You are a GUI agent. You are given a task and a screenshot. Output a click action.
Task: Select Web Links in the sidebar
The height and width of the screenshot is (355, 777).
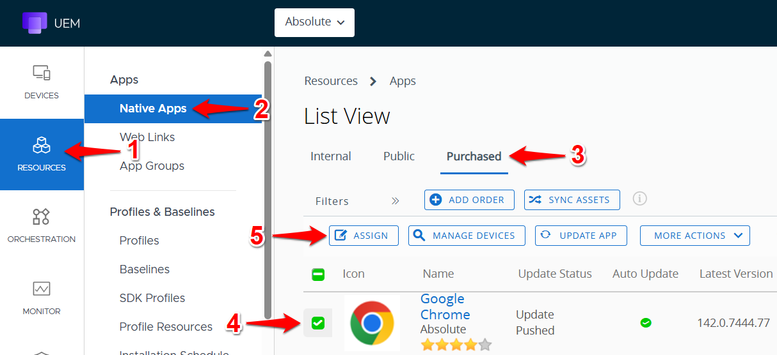pos(147,137)
